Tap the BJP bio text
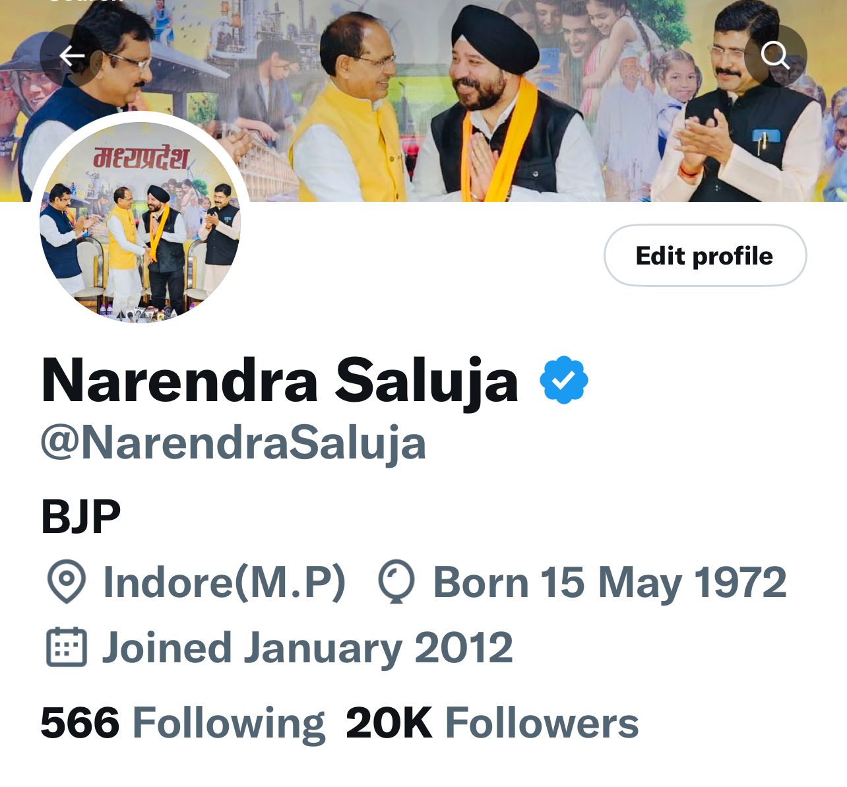Image resolution: width=847 pixels, height=787 pixels. pos(81,517)
